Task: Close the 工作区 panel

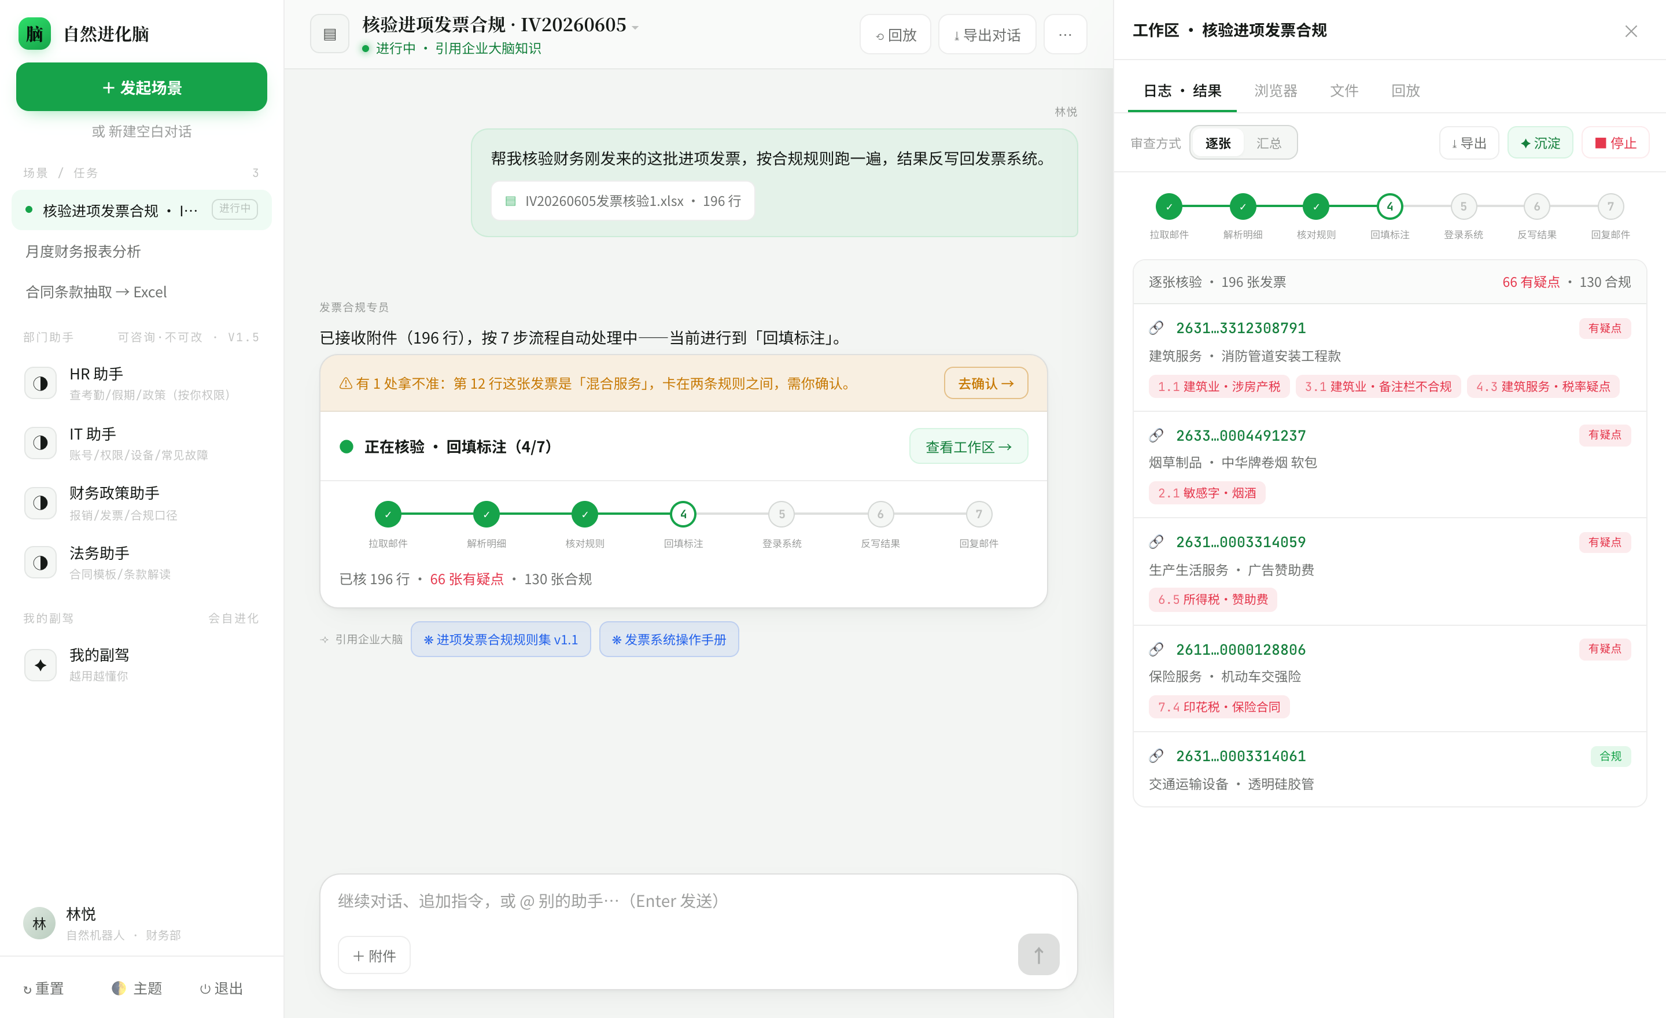Action: [x=1631, y=31]
